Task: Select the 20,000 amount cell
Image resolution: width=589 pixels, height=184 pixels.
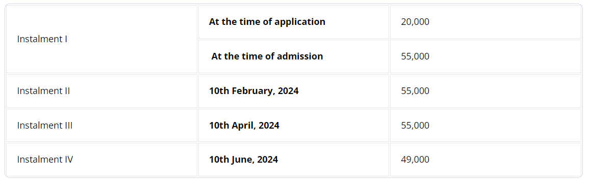Action: [x=485, y=22]
